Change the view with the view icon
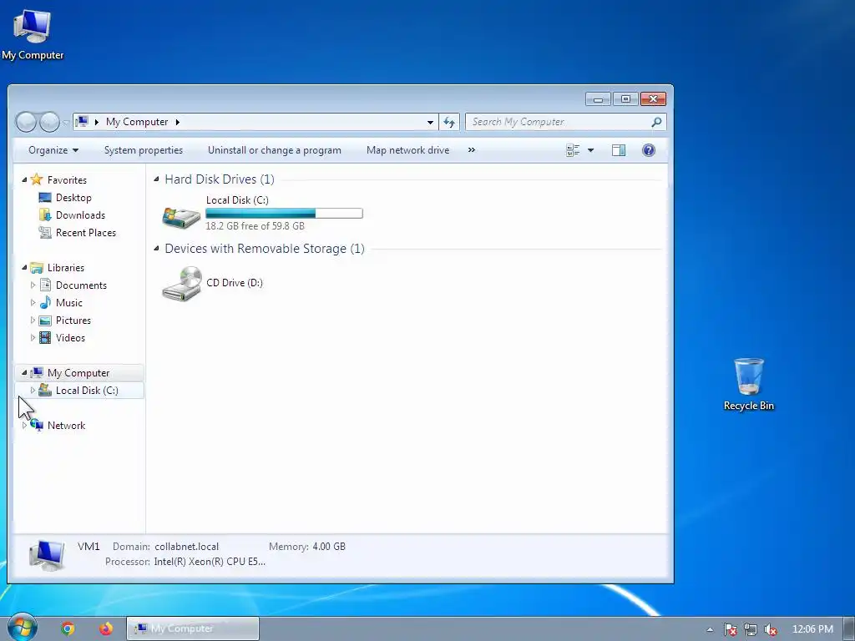 pos(573,150)
